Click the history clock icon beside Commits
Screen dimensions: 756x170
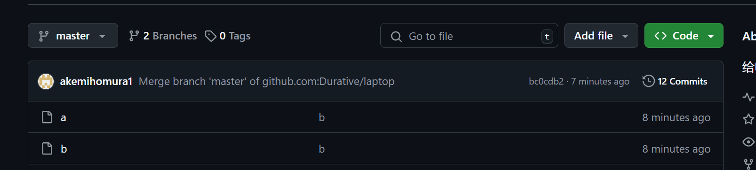[648, 81]
